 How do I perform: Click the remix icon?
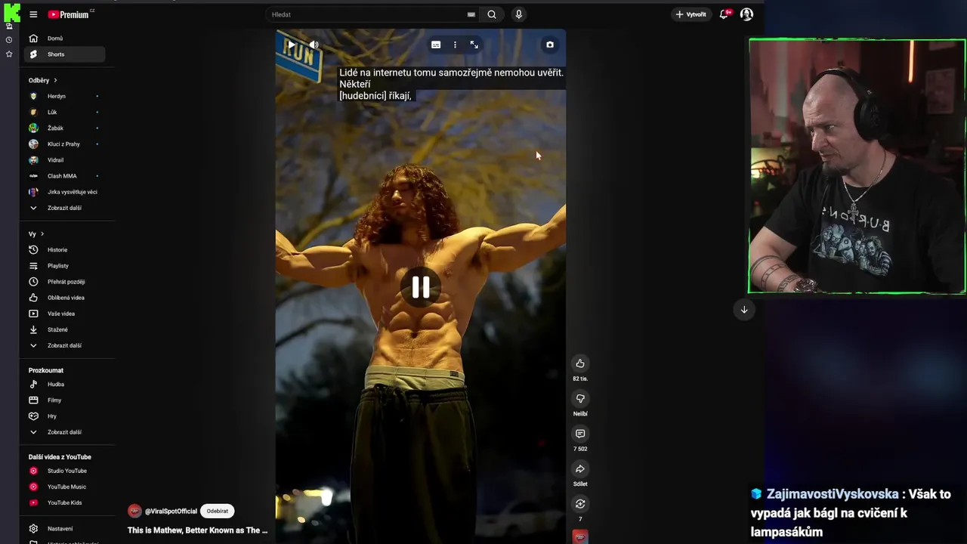(580, 504)
